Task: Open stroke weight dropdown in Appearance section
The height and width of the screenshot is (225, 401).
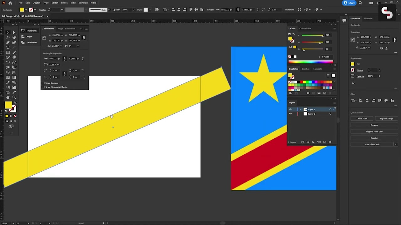Action: pos(379,70)
